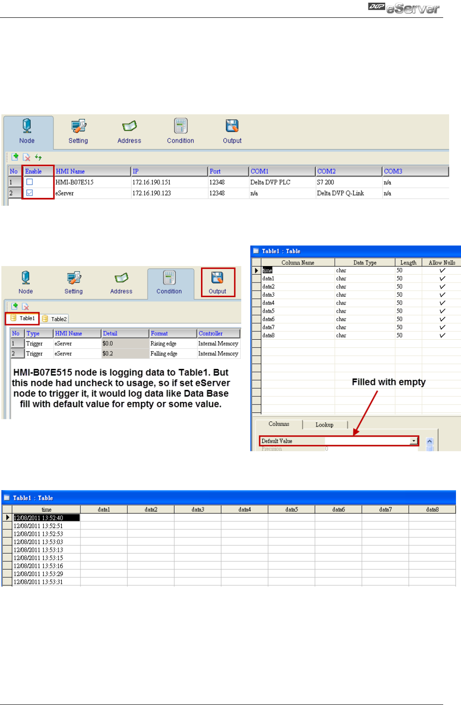Select the data3 column name row
The width and height of the screenshot is (461, 705).
(298, 295)
